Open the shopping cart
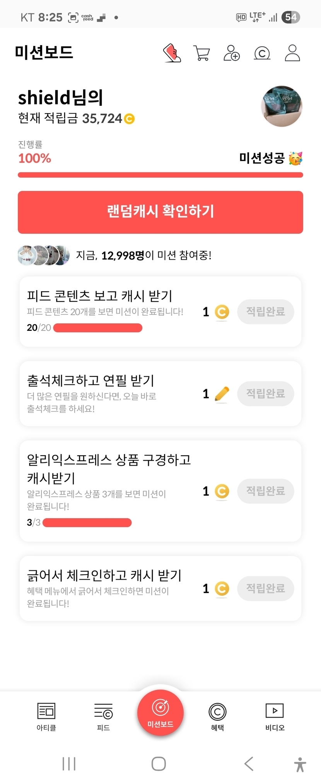This screenshot has width=321, height=784. [x=201, y=53]
